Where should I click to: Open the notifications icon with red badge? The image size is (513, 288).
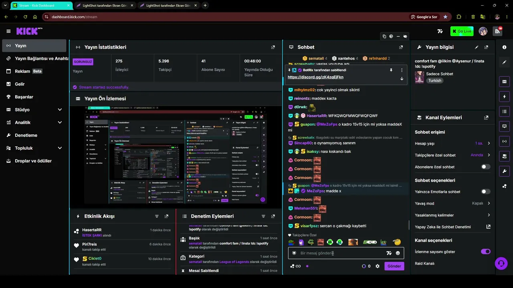[x=498, y=31]
